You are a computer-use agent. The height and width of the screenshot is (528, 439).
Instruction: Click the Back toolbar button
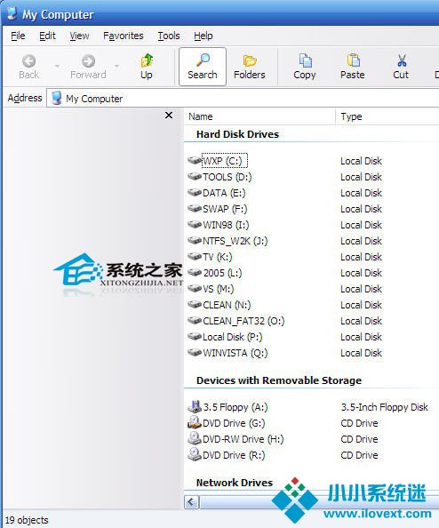29,67
